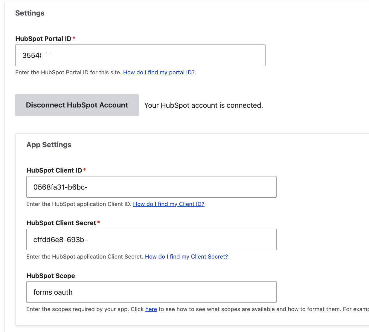This screenshot has width=369, height=332.
Task: Click the HubSpot Portal ID label
Action: [43, 39]
